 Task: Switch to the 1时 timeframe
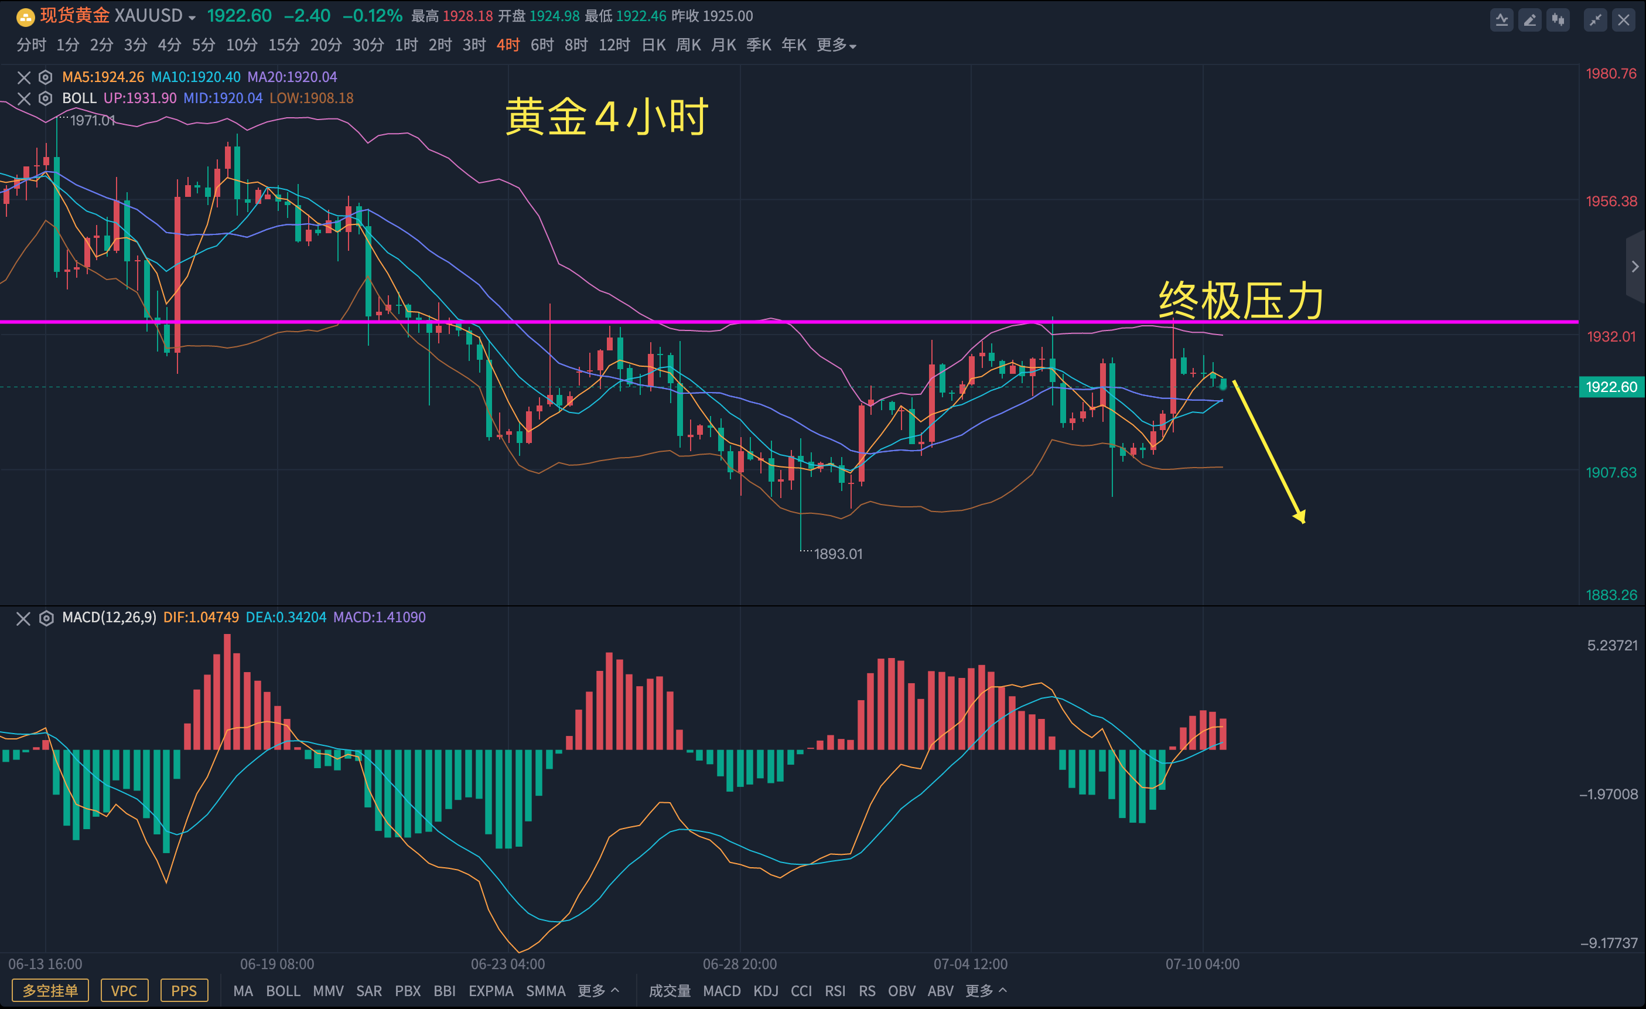406,45
